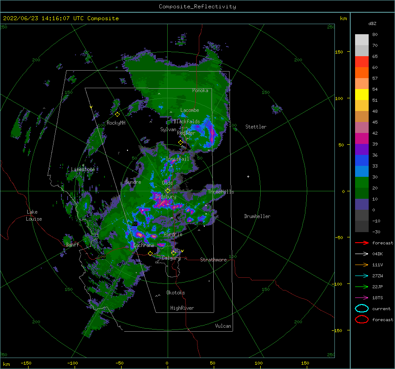The width and height of the screenshot is (395, 369).
Task: Click white plus marker west of Stettler area
Action: [x=248, y=176]
